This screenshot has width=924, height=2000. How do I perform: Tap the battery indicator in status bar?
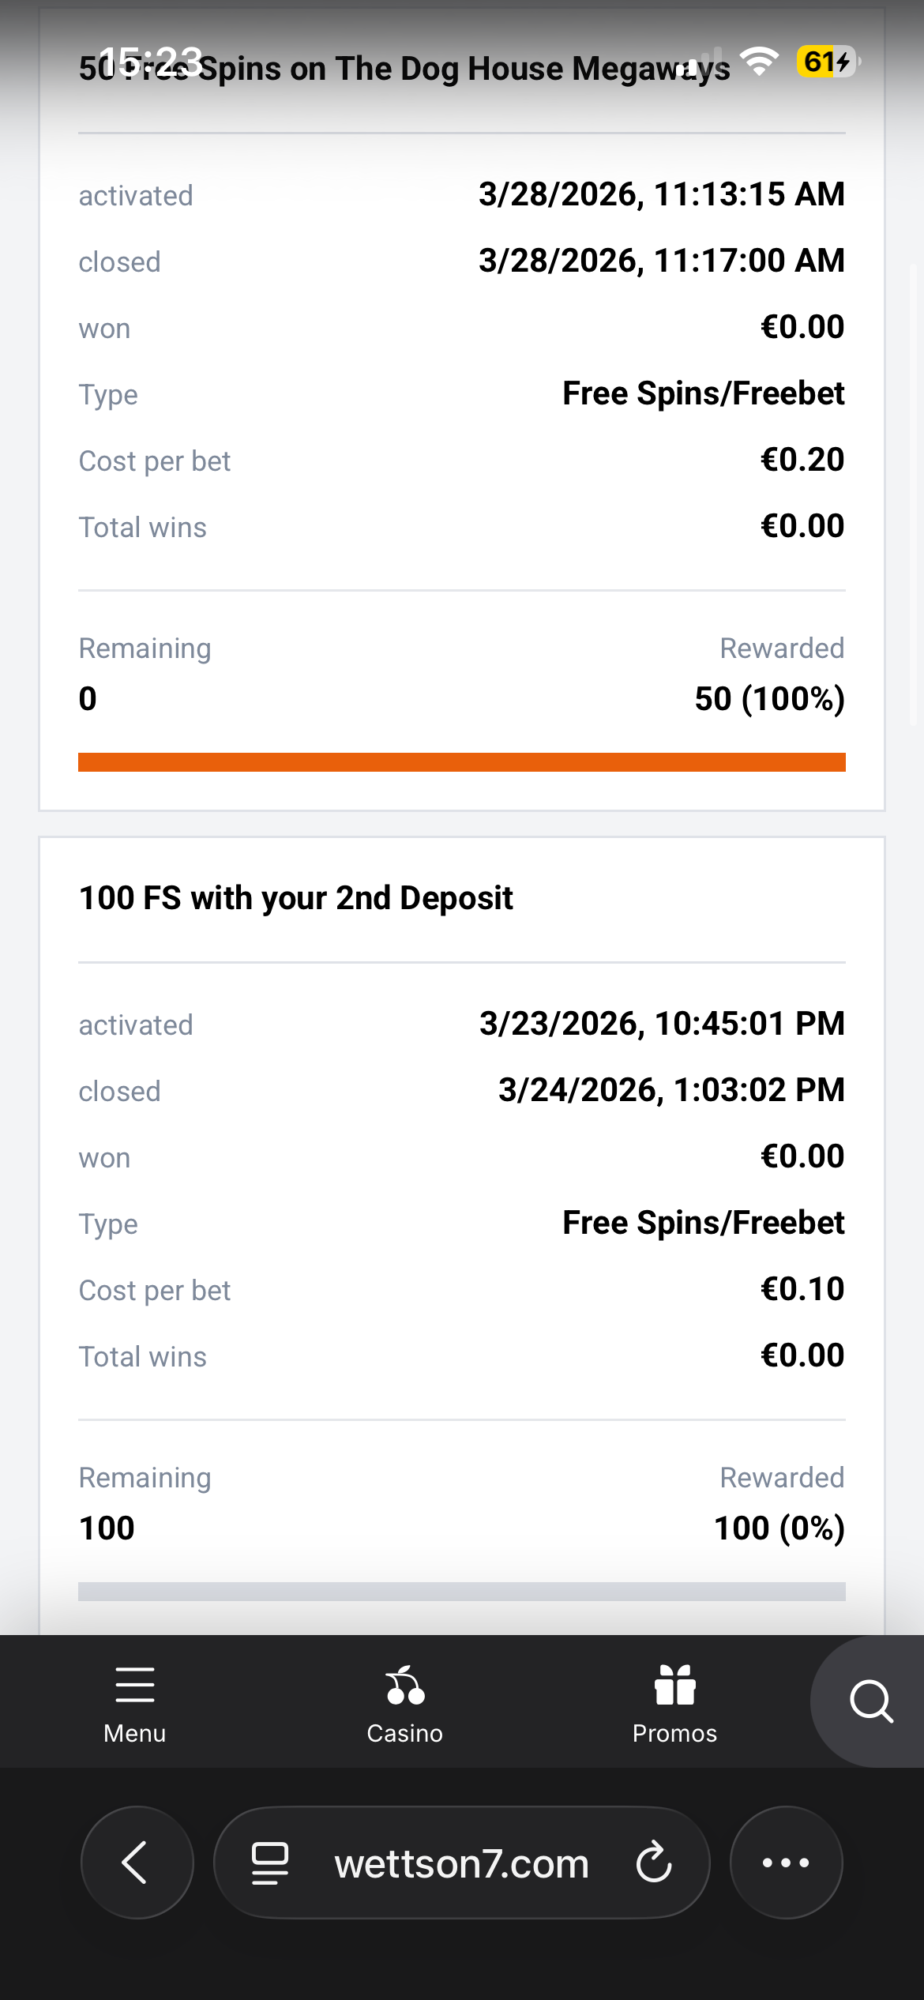[827, 61]
